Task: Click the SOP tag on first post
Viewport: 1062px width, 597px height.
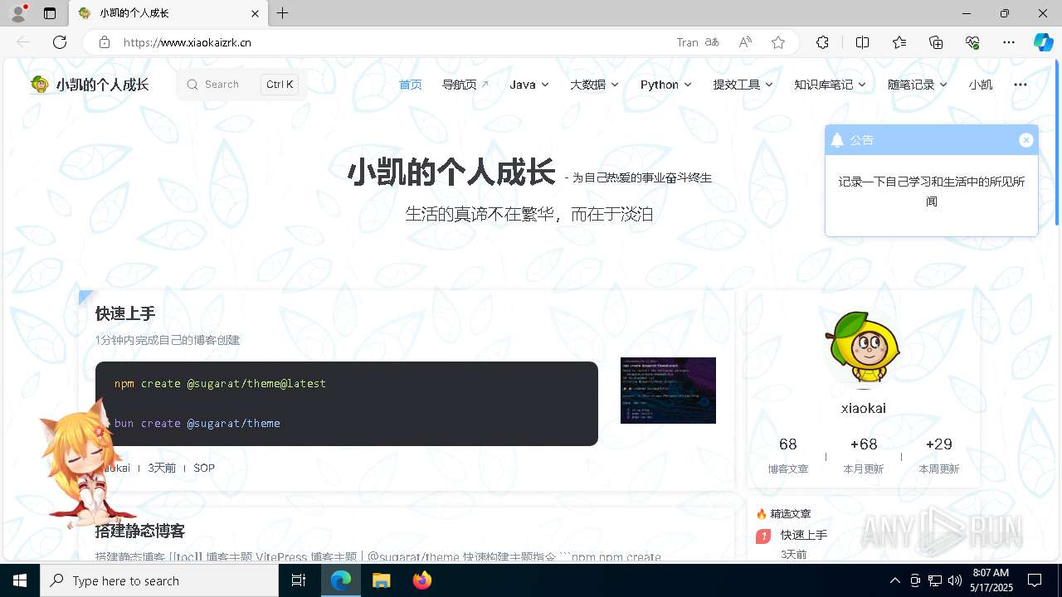Action: pyautogui.click(x=204, y=468)
